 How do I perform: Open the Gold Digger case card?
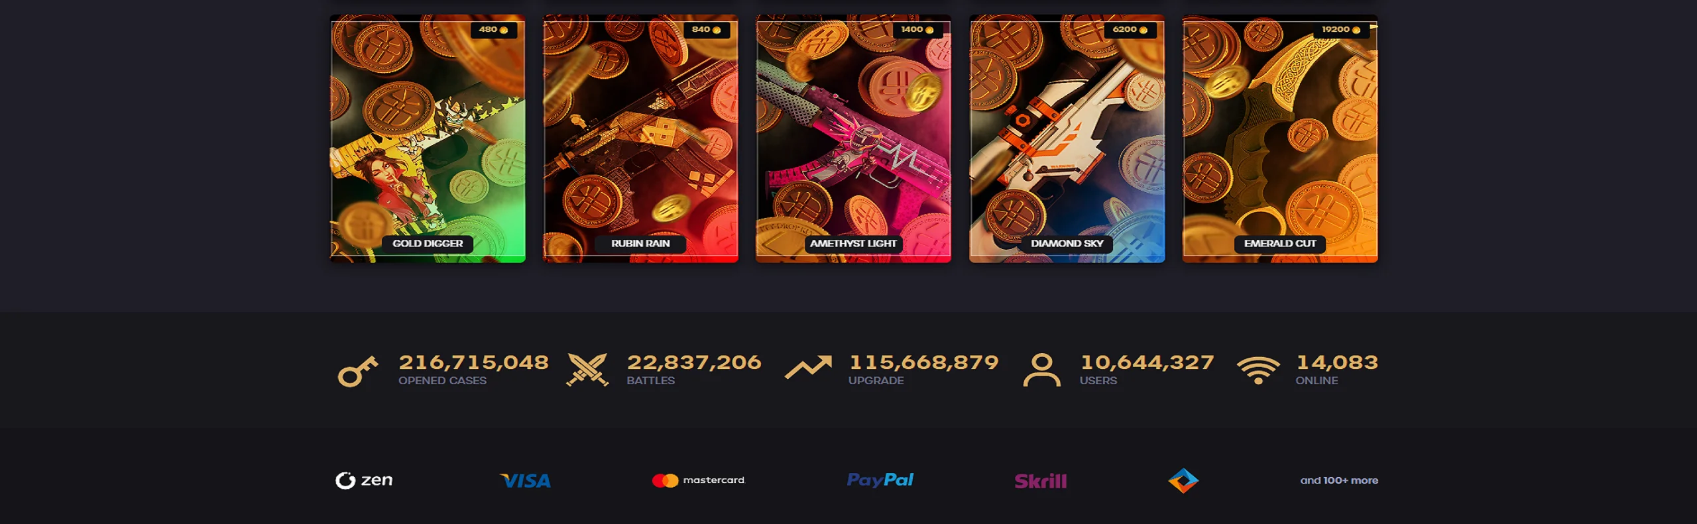click(x=428, y=138)
